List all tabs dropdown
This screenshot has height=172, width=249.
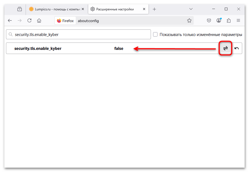191,9
